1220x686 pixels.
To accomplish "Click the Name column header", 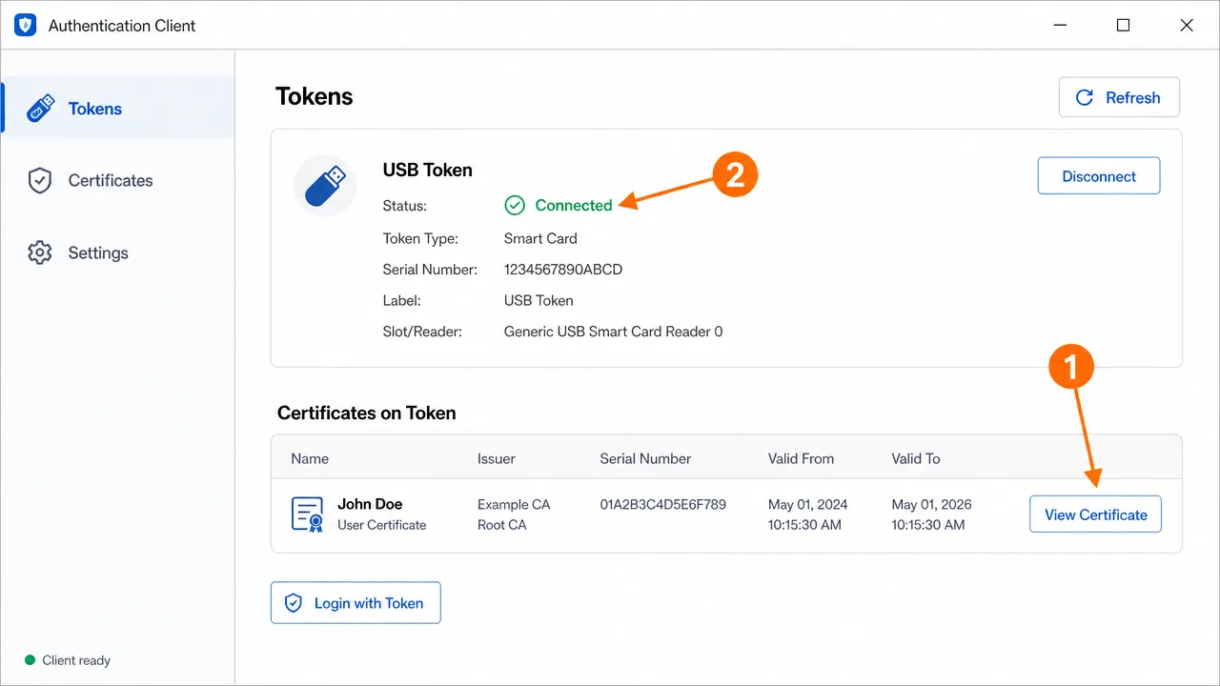I will 310,458.
